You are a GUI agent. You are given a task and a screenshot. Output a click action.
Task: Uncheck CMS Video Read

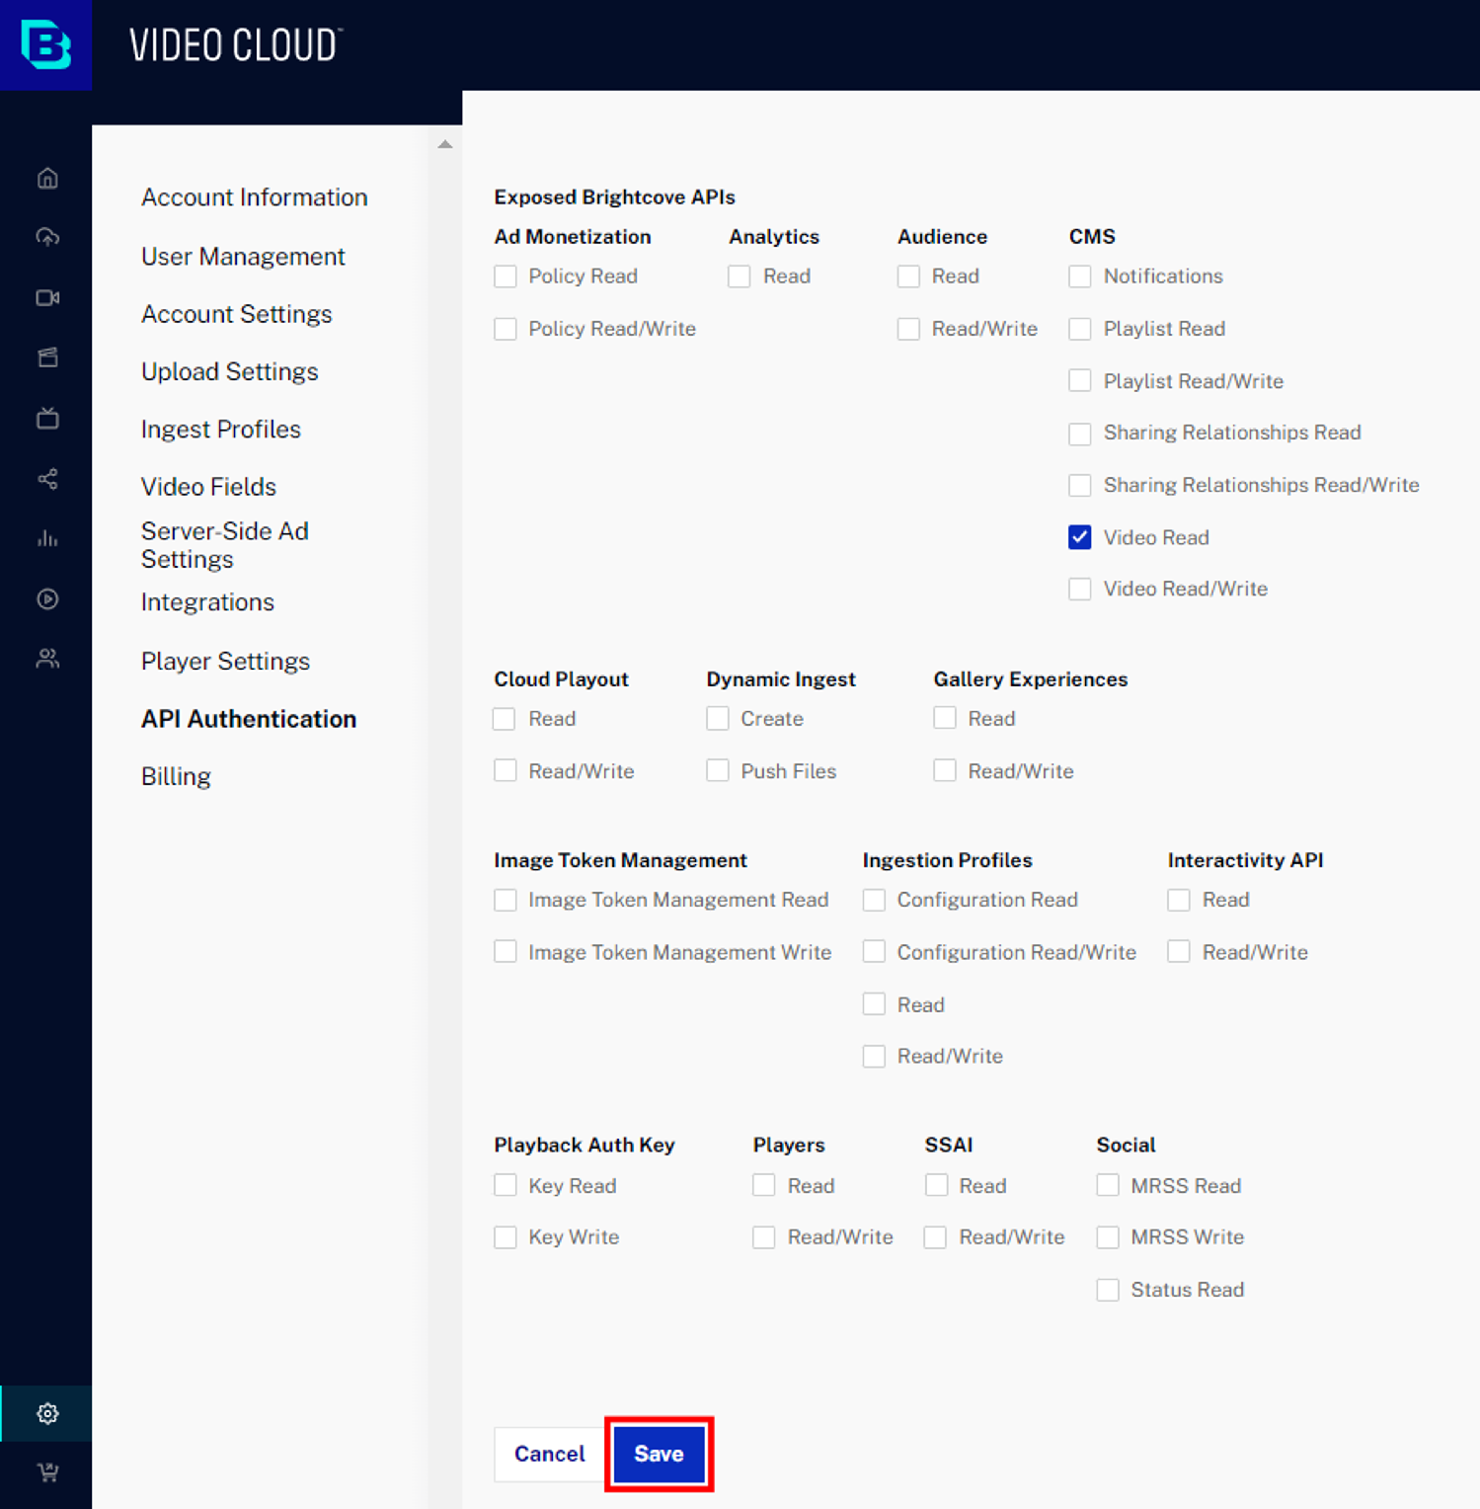[1080, 537]
